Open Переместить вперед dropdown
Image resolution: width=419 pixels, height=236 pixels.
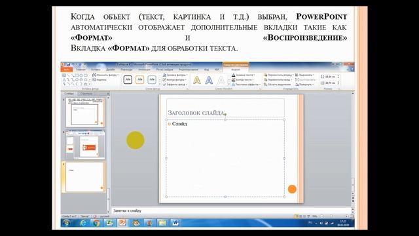278,75
